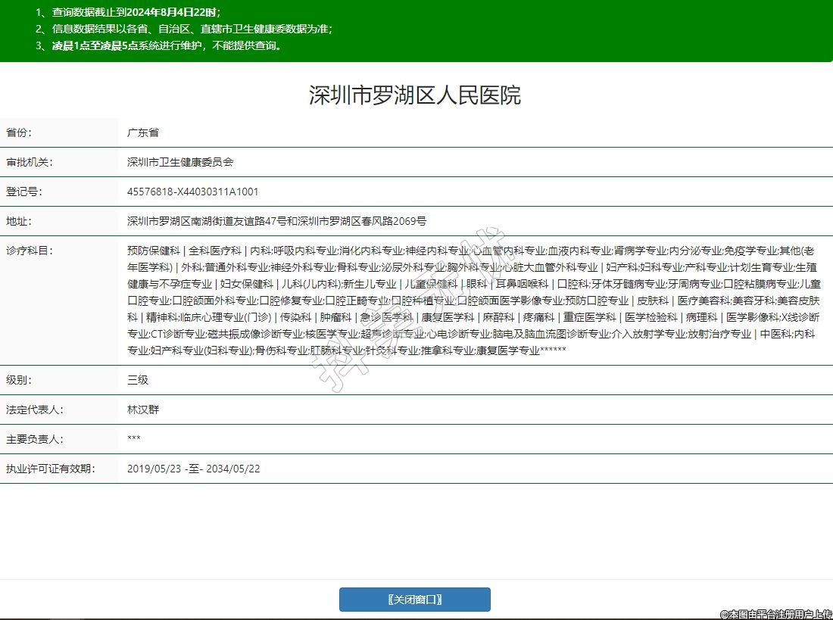Click the 关闭窗口 button
The image size is (833, 620).
[414, 600]
